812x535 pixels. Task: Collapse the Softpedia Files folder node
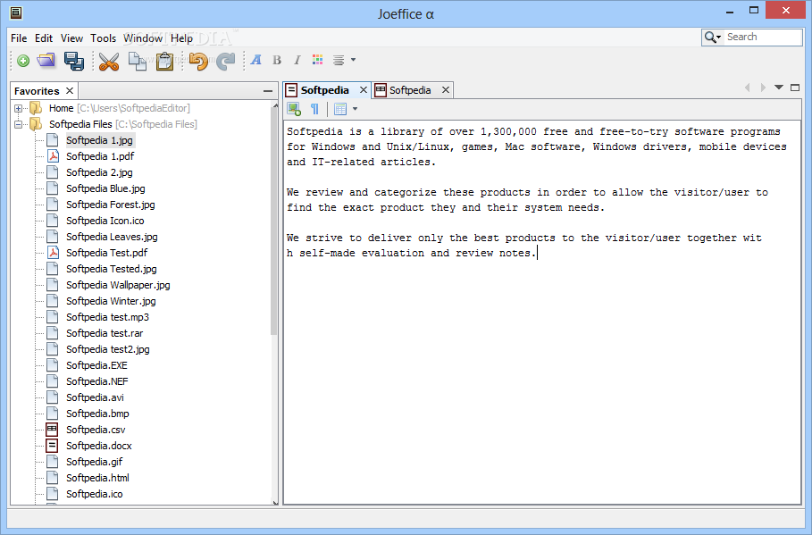tap(18, 124)
